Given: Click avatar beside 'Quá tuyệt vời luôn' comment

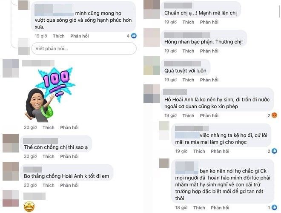Looking at the screenshot, I should (x=152, y=66).
